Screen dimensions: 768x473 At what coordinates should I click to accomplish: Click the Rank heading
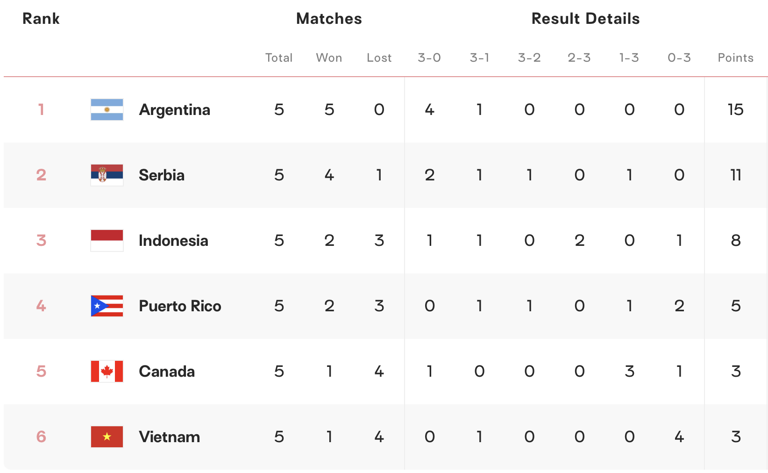tap(41, 19)
